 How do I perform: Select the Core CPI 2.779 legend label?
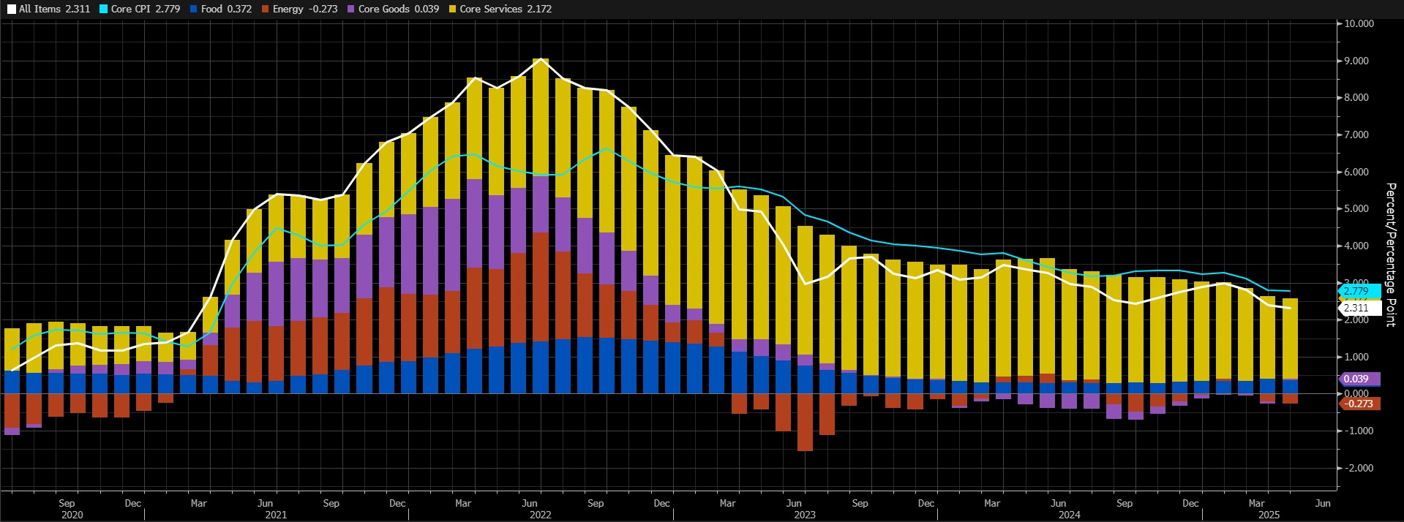point(146,10)
